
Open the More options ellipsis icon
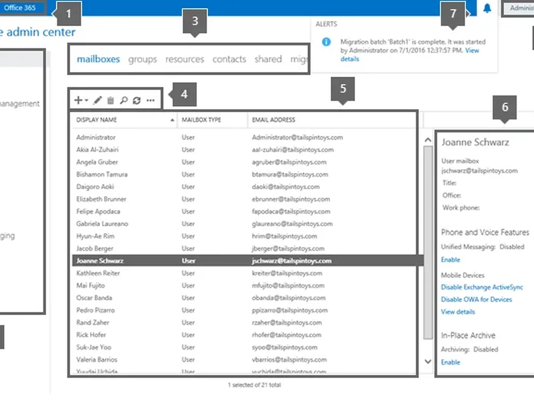[x=150, y=101]
